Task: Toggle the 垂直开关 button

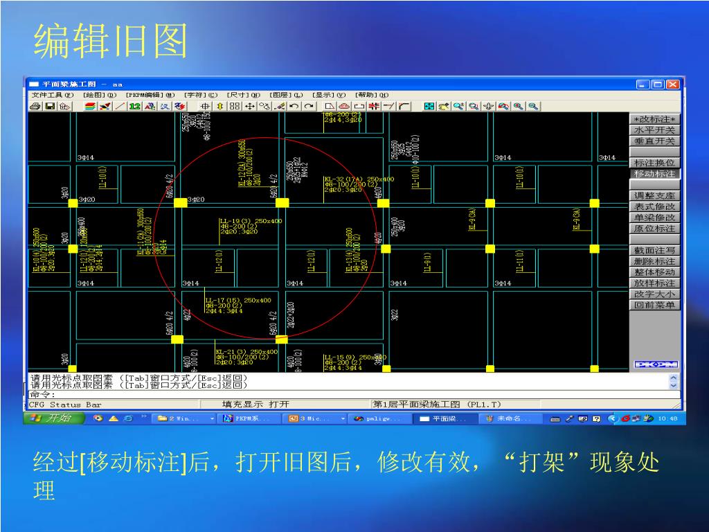Action: coord(654,141)
